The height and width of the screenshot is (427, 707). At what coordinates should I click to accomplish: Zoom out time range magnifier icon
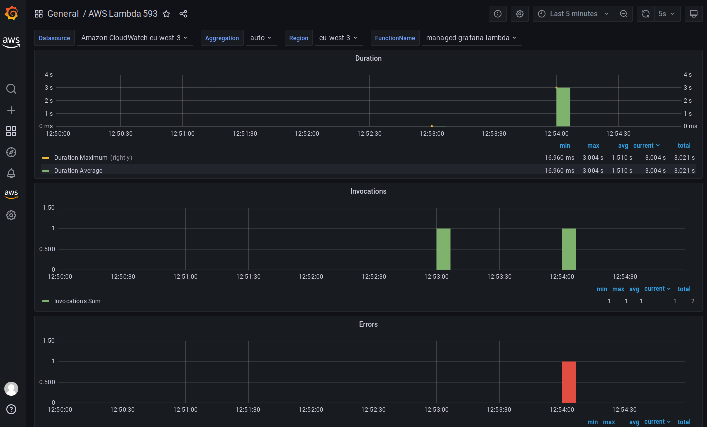click(624, 14)
